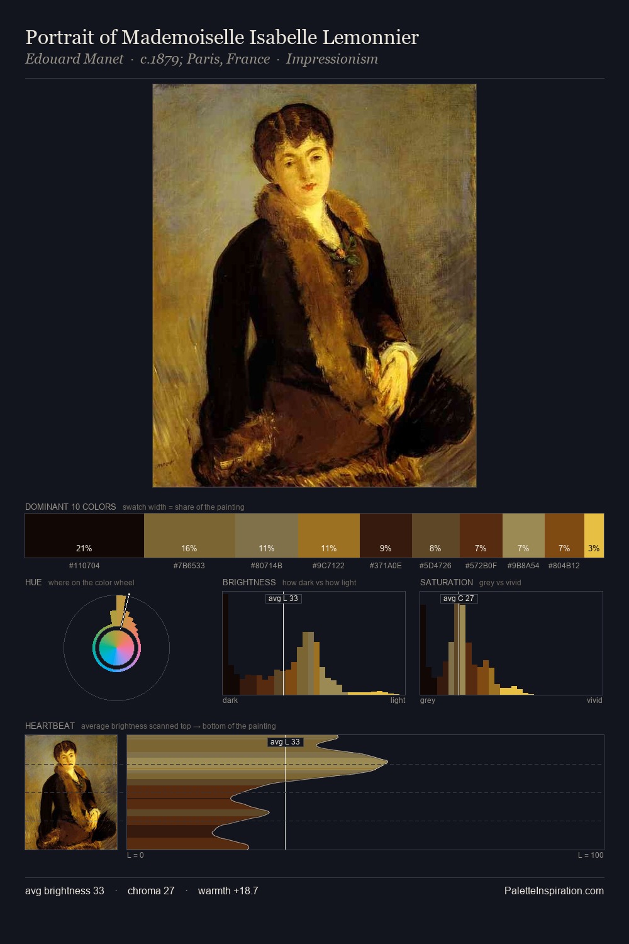Click the artist name 'Edouard Manet'
The height and width of the screenshot is (944, 629).
click(x=74, y=59)
